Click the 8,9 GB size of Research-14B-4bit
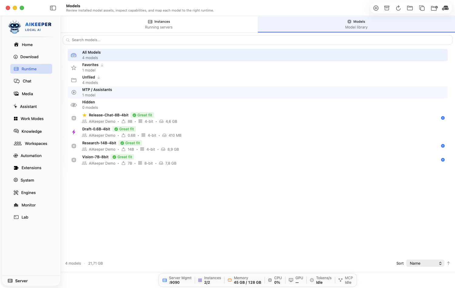 (x=173, y=149)
